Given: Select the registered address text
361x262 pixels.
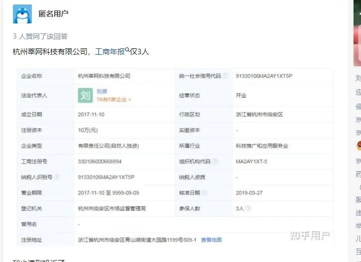Looking at the screenshot, I should [x=137, y=240].
